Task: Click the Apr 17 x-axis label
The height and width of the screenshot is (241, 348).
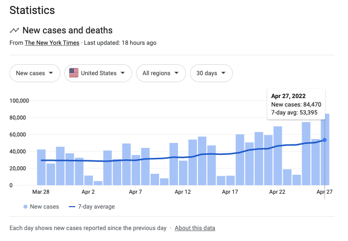Action: point(230,191)
